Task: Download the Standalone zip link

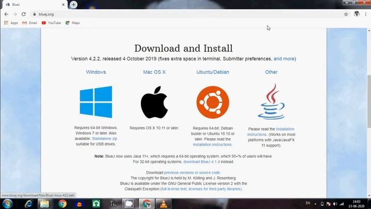Action: pyautogui.click(x=104, y=138)
